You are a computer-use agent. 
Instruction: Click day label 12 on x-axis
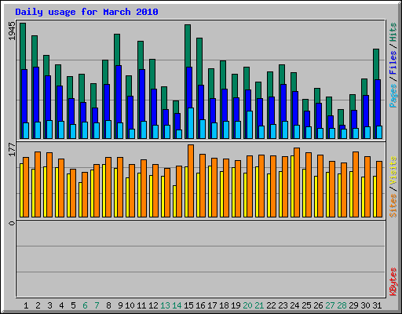tap(153, 305)
